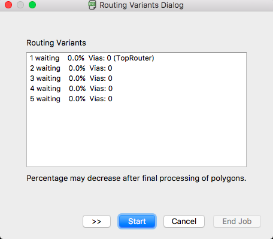Click the '(TopRouter)' text in first row
The image size is (273, 239).
click(134, 58)
